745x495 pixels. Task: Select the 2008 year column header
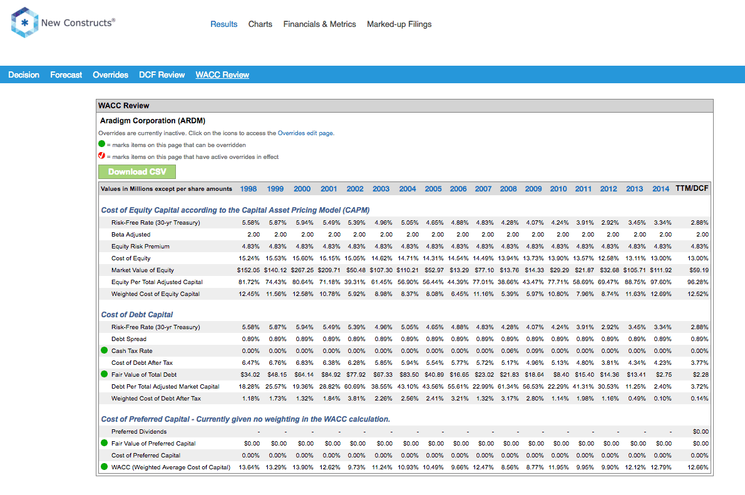[x=508, y=189]
